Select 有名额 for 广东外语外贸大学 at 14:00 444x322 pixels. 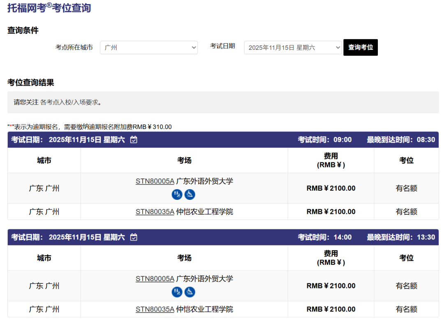406,286
